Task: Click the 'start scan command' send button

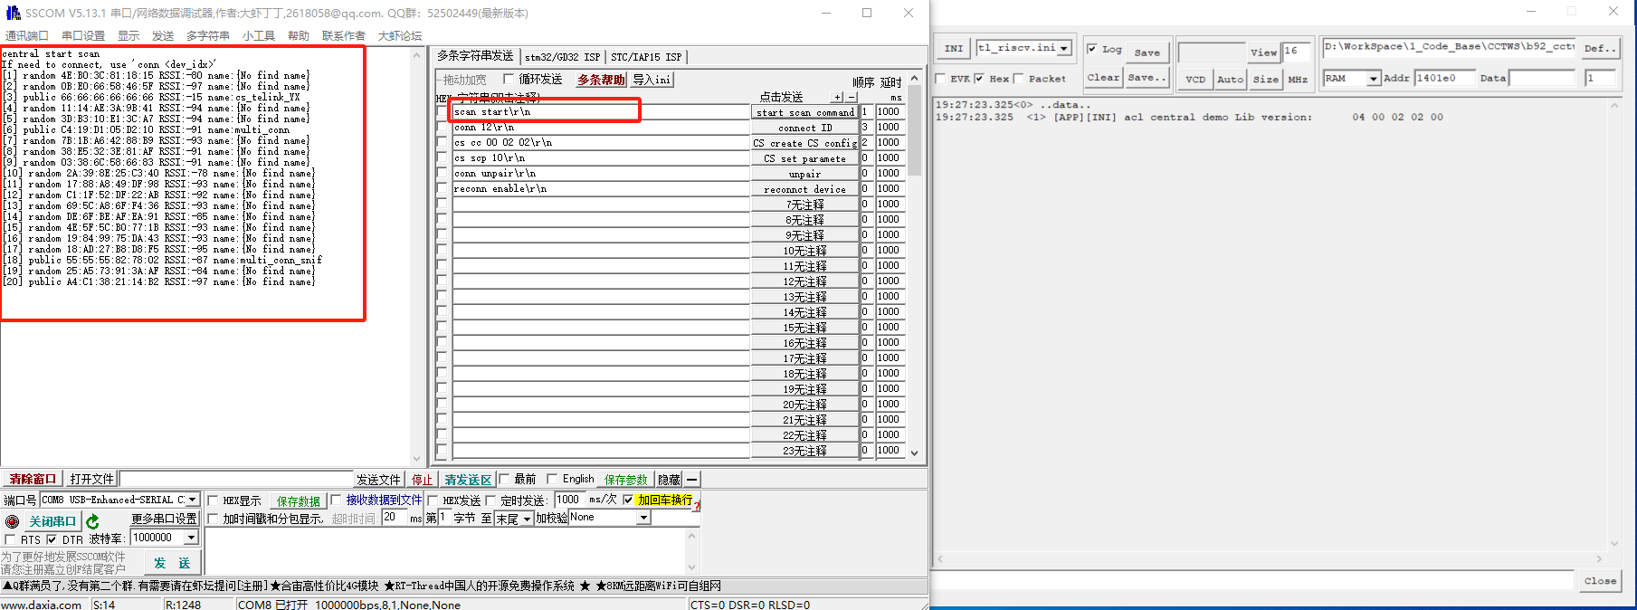Action: pos(804,112)
